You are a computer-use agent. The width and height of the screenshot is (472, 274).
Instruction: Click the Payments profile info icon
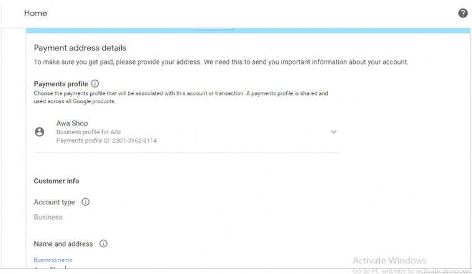click(95, 83)
